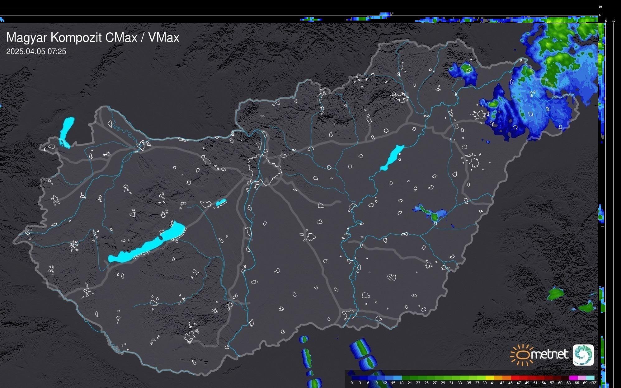Click the teal swirl logo icon

coord(583,355)
